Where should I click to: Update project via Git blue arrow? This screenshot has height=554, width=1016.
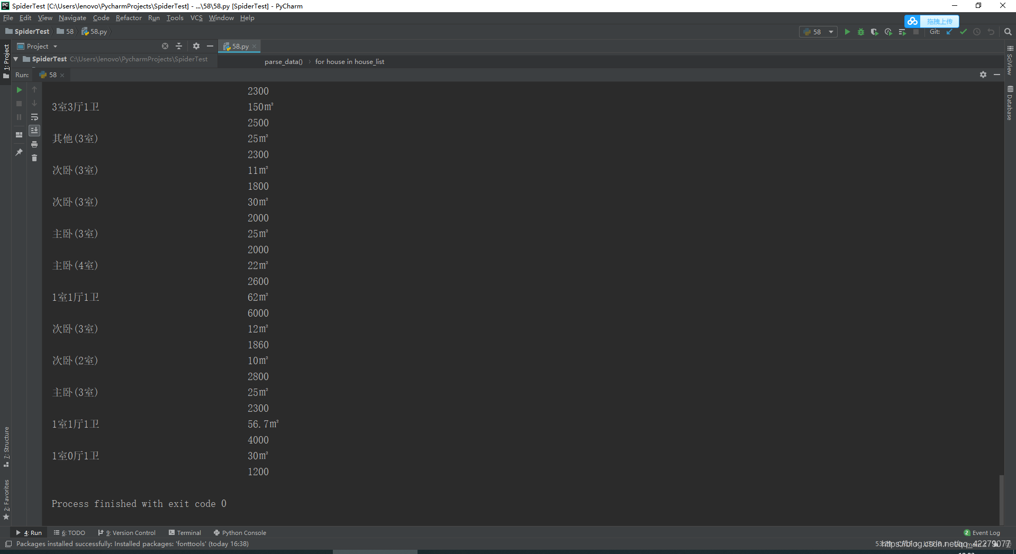click(949, 32)
